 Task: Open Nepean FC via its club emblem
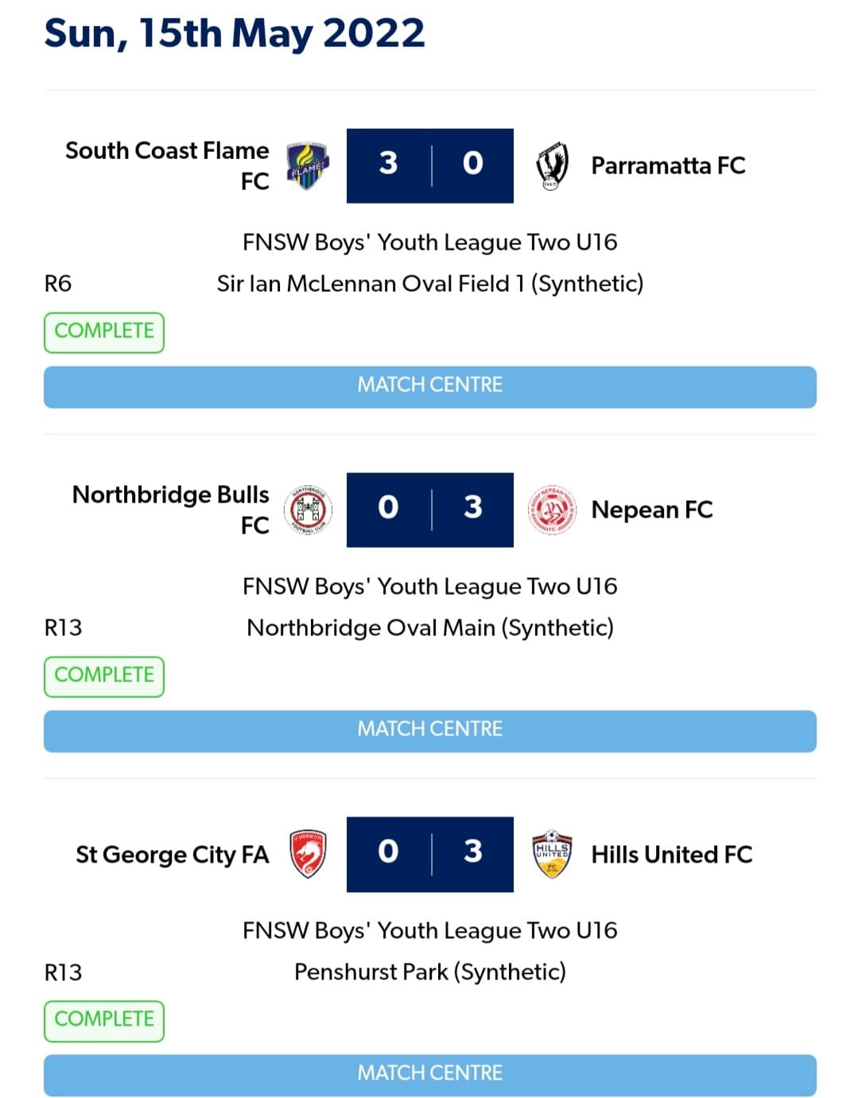click(x=553, y=510)
